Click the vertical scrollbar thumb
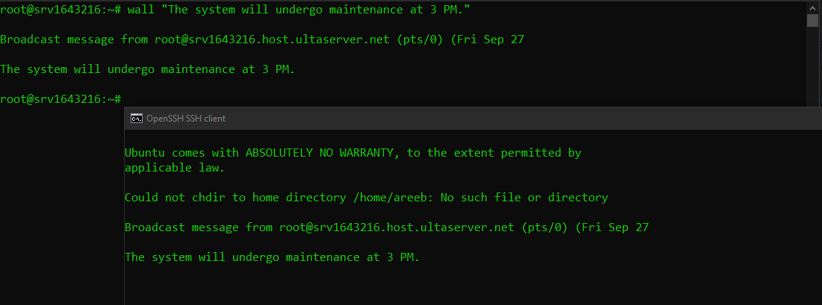 click(x=812, y=20)
